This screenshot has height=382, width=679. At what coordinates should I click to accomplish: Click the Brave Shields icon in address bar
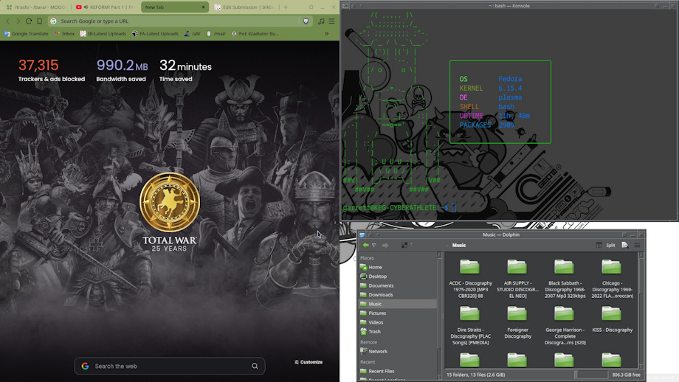tap(306, 21)
